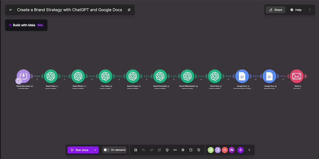319x159 pixels.
Task: Add a favorite app with the plus button
Action: [240, 150]
